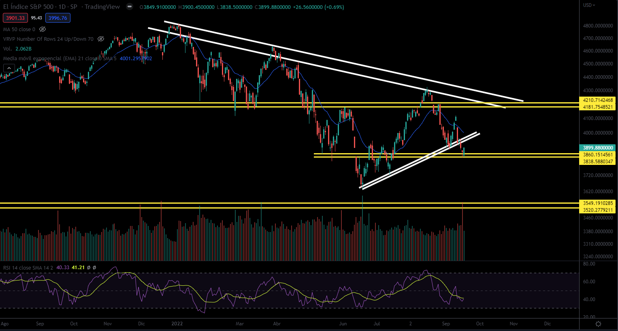Click the close value C3899.8800000

[273, 7]
